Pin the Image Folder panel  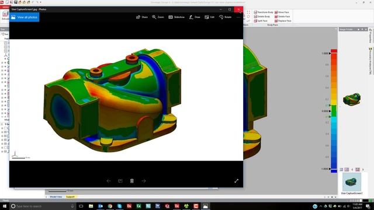click(x=362, y=29)
